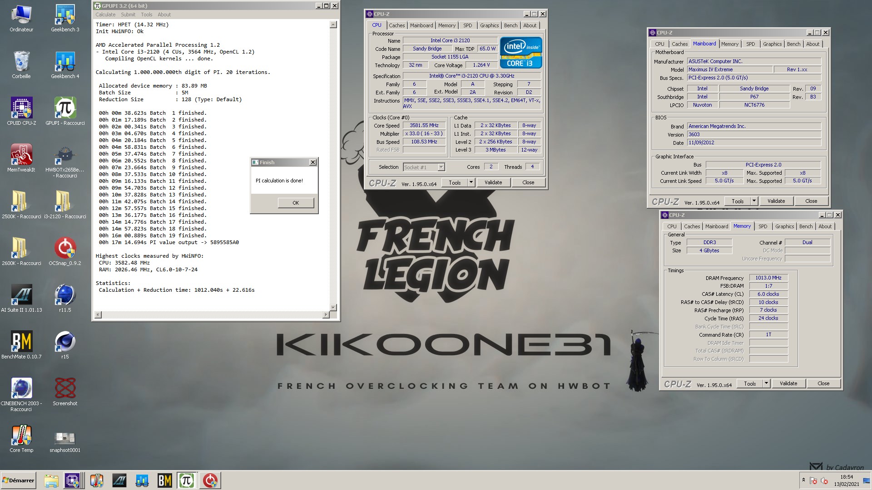
Task: Open GPUPI - Raccourci desktop shortcut
Action: point(65,112)
